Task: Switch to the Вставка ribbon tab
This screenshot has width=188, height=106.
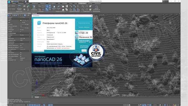Action: (x=28, y=3)
